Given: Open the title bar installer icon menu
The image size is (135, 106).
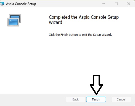Looking at the screenshot, I should click(2, 4).
